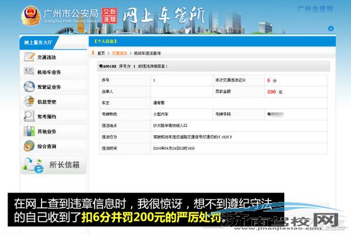
Task: Open the 所长信箱 mailbox text
Action: [65, 164]
